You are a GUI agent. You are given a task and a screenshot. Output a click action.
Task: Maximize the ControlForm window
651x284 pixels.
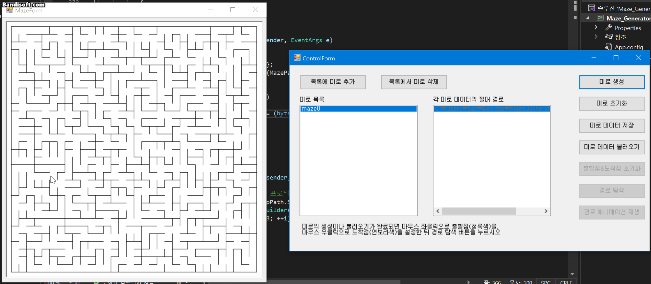(616, 58)
